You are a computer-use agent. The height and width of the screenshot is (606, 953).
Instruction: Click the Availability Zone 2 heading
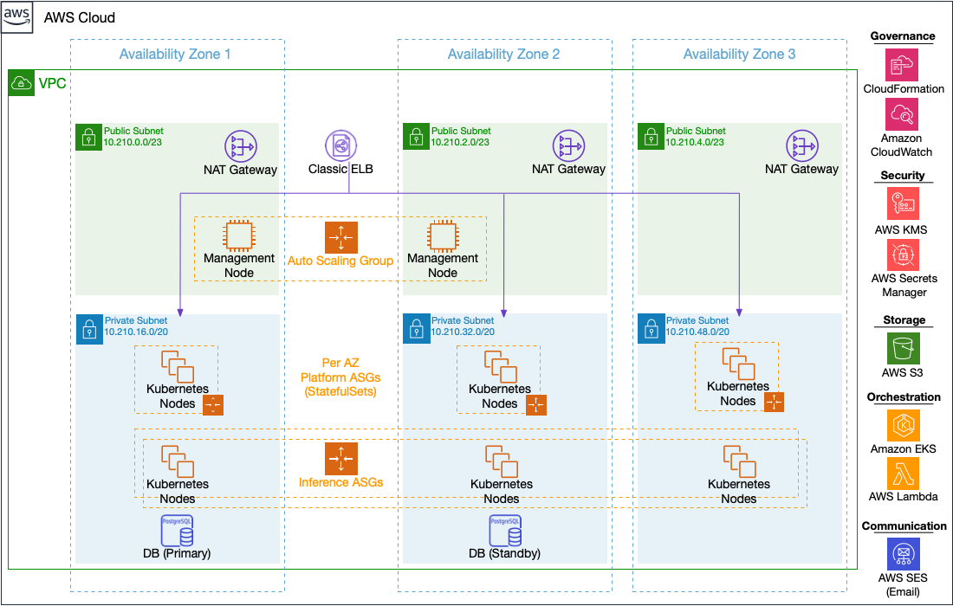coord(503,54)
